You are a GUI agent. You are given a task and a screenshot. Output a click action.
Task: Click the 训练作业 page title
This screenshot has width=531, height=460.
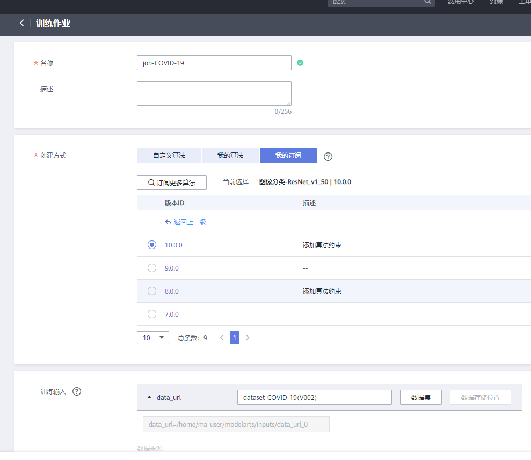53,23
